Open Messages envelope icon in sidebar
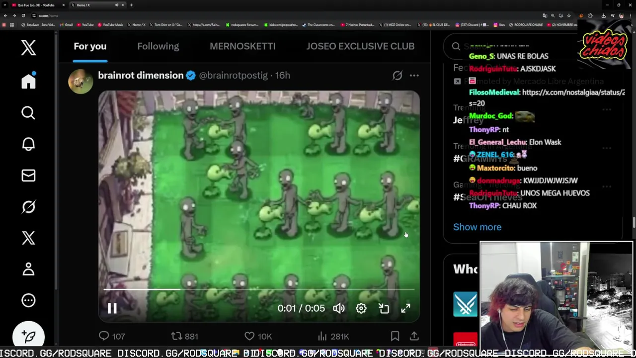This screenshot has width=636, height=358. (x=28, y=176)
